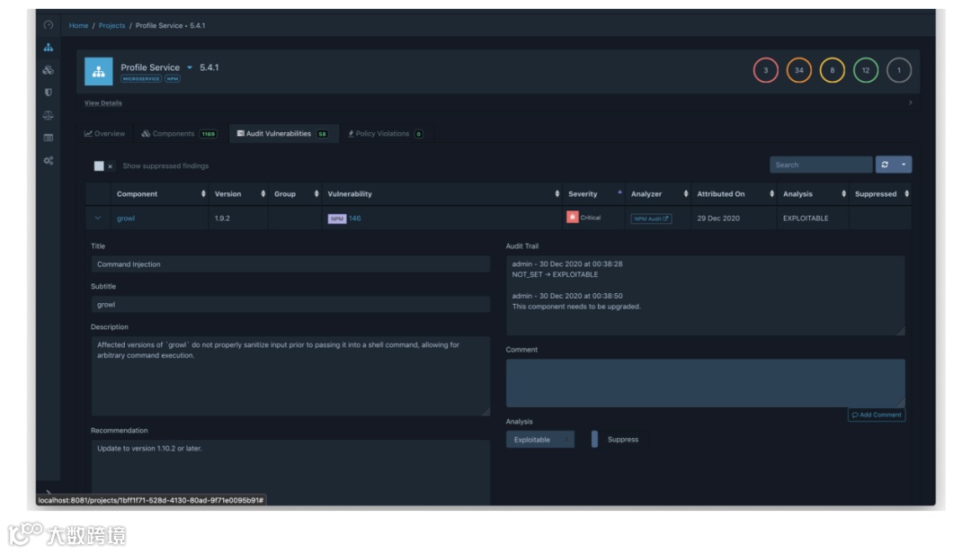The height and width of the screenshot is (553, 971).
Task: Click the NPM tag under project name
Action: coord(172,78)
